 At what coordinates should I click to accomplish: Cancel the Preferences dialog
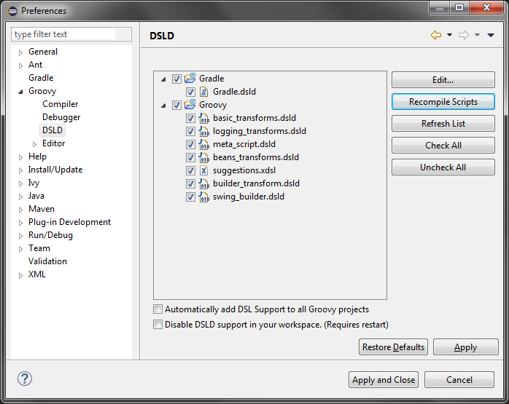[459, 380]
